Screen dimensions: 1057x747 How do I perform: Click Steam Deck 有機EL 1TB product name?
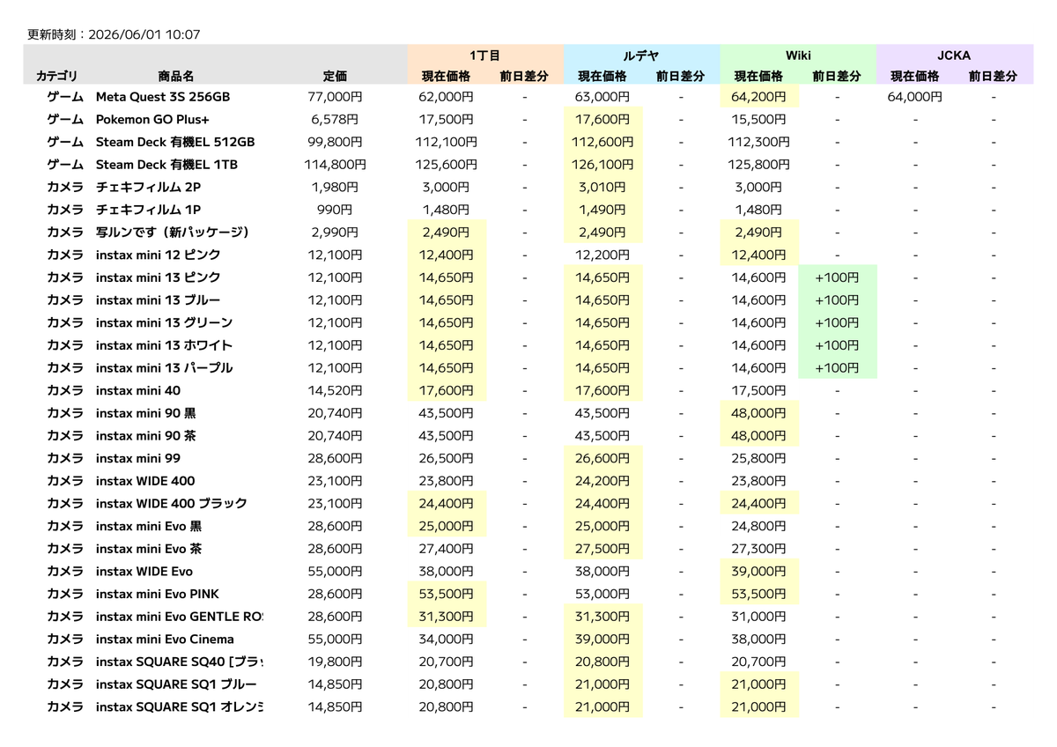pyautogui.click(x=166, y=165)
